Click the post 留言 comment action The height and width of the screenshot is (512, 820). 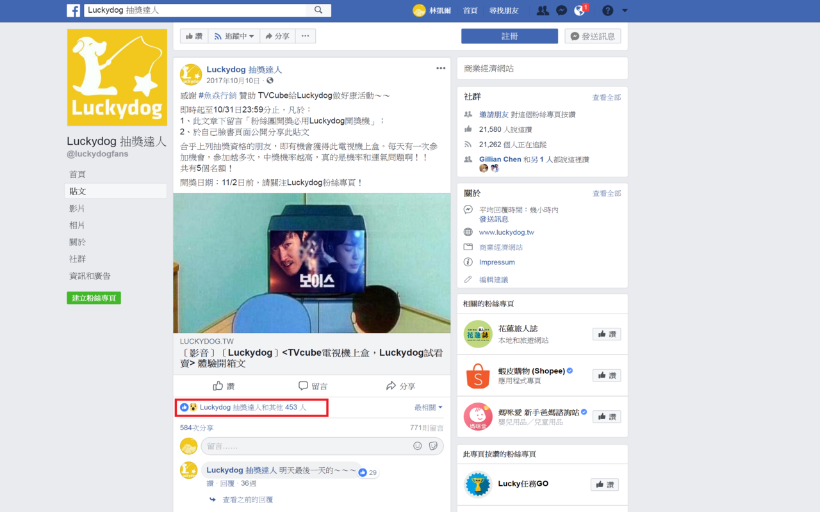[x=313, y=386]
